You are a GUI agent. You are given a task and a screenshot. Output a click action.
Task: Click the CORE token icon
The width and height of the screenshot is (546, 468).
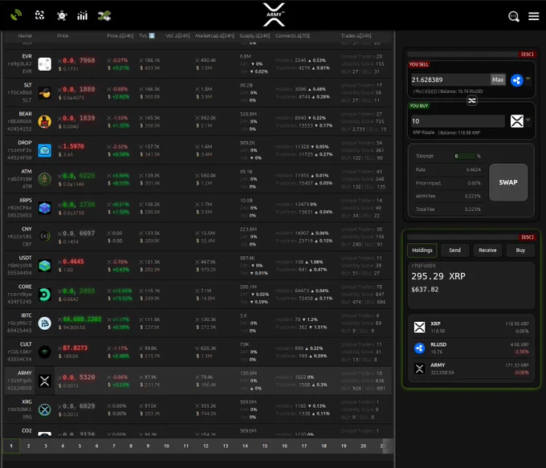coord(45,295)
